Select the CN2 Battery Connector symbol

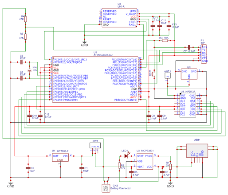(x=106, y=188)
